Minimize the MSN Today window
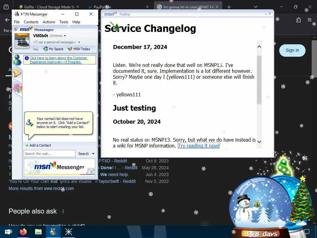317x238 pixels. tap(266, 14)
